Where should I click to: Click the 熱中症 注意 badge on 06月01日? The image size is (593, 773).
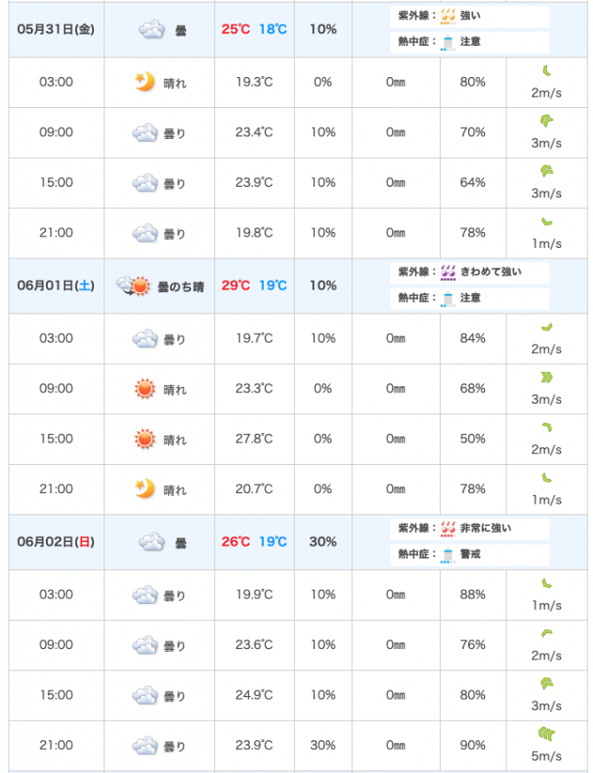tap(470, 298)
